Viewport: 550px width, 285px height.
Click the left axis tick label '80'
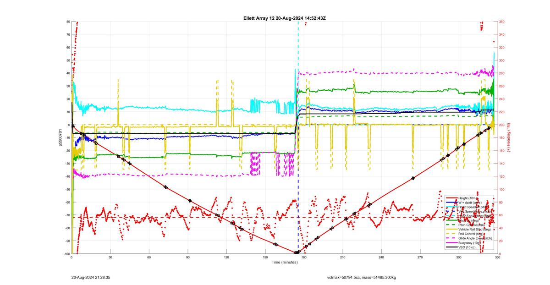[x=68, y=22]
